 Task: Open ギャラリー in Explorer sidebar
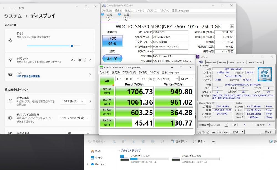tap(97, 158)
